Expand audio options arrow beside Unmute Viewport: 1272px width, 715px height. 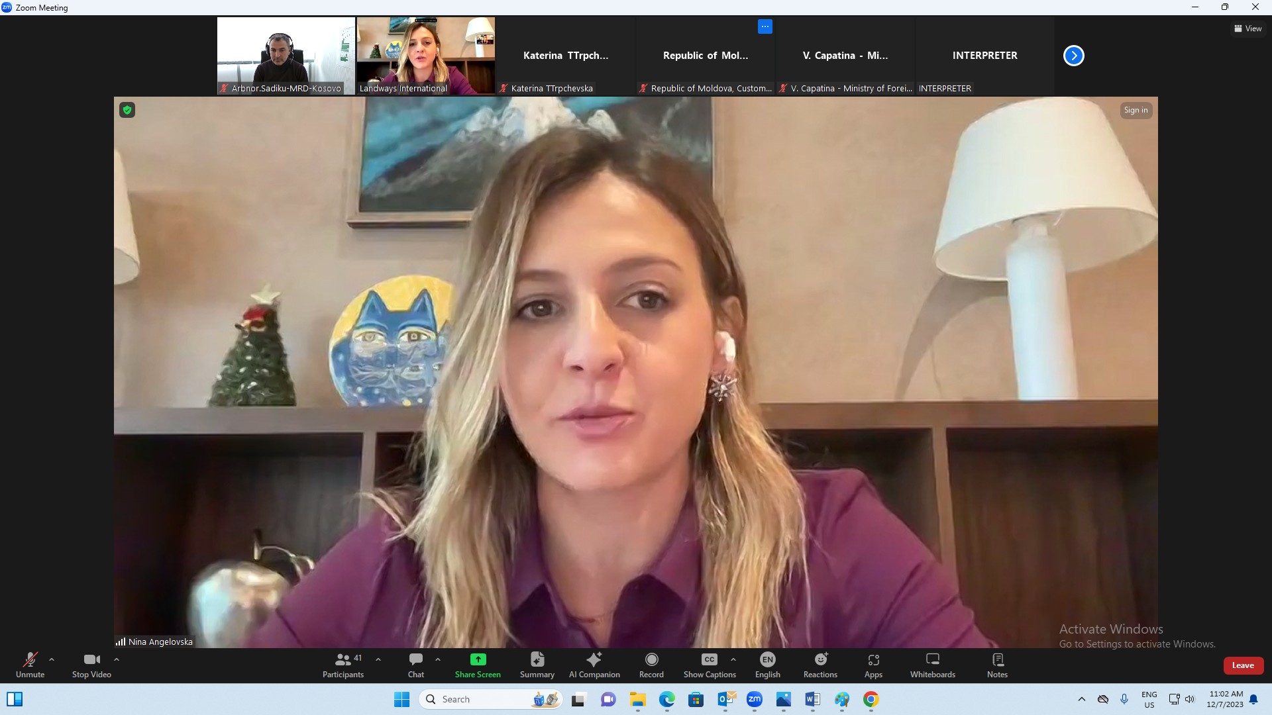pos(52,659)
